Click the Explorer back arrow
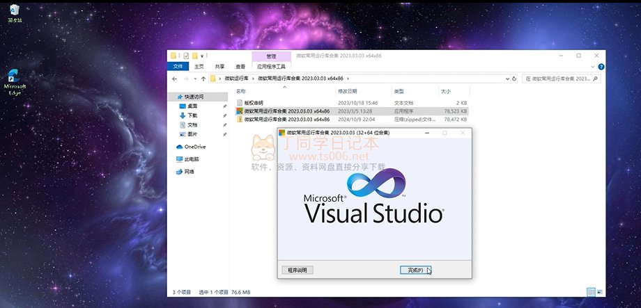This screenshot has width=641, height=308. (175, 79)
